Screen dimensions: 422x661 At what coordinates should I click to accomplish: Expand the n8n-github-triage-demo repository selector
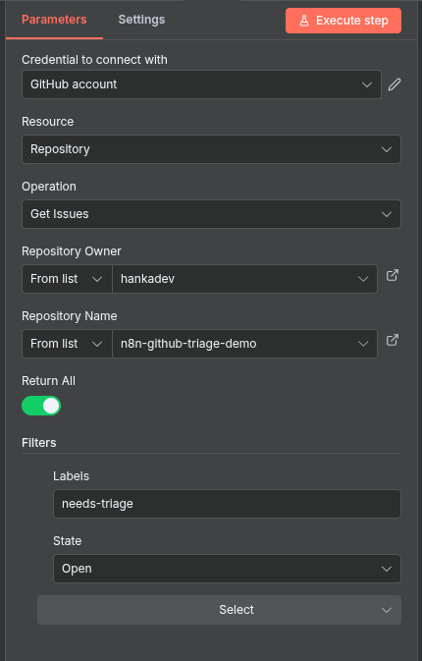[x=244, y=344]
